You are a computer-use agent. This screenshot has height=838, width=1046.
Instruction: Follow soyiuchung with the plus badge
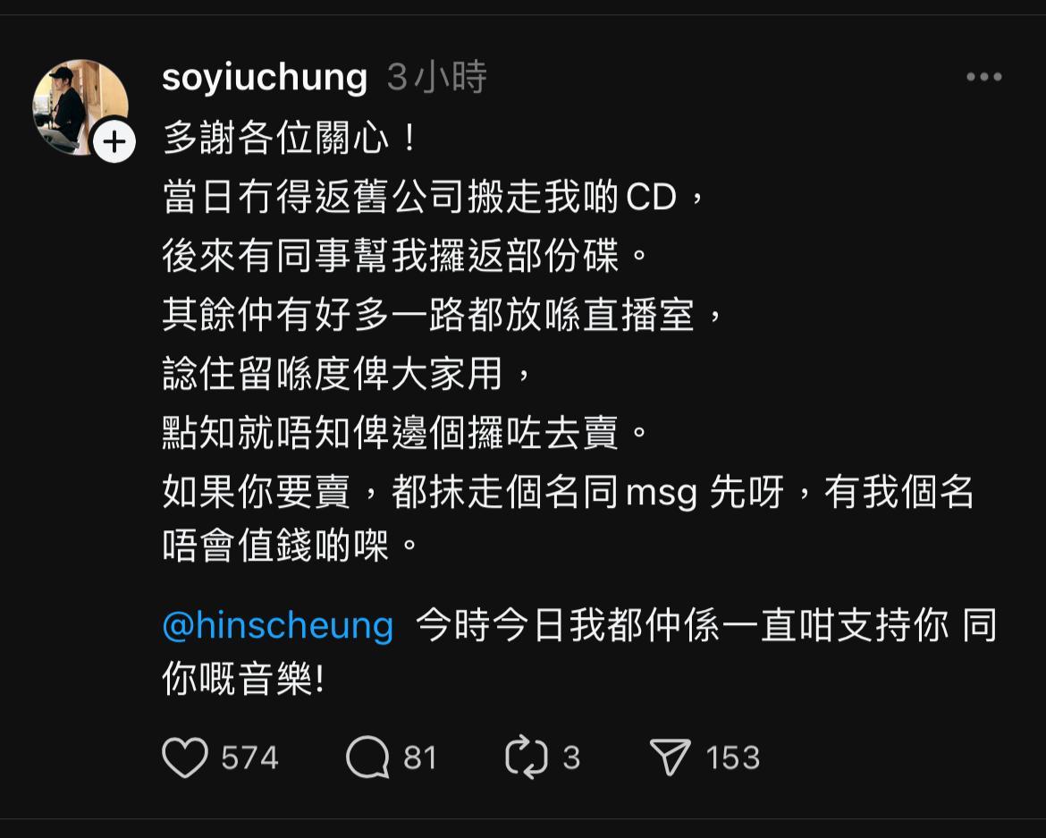(x=114, y=141)
